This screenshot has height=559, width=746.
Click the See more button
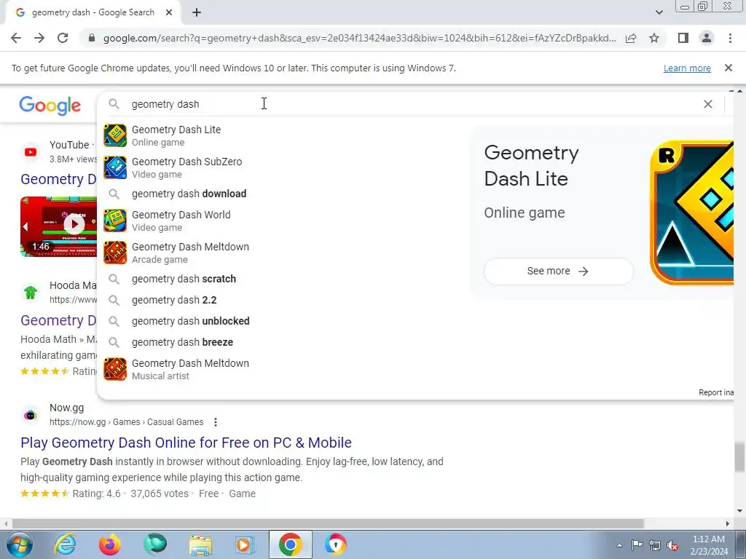(x=558, y=271)
